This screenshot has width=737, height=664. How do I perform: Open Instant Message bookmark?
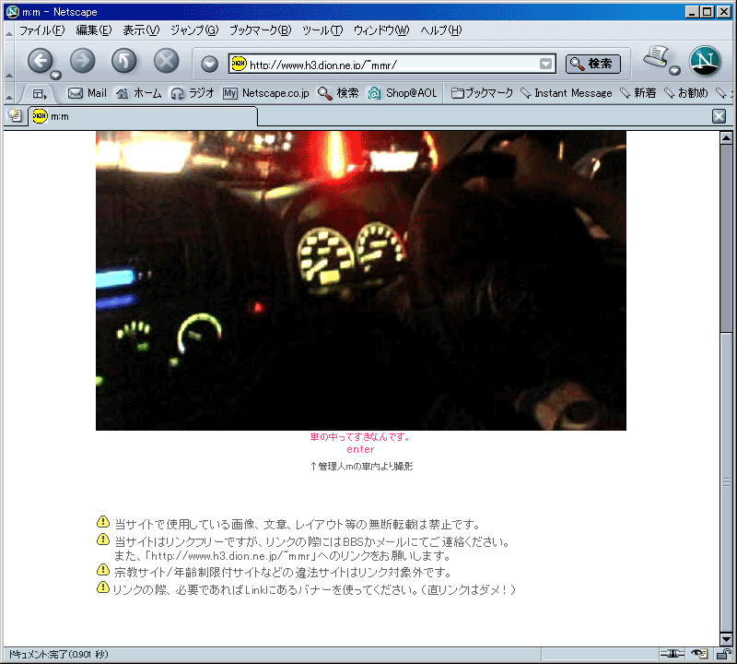(x=567, y=93)
